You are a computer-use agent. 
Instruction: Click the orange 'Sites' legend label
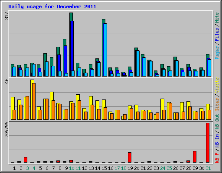(x=217, y=104)
